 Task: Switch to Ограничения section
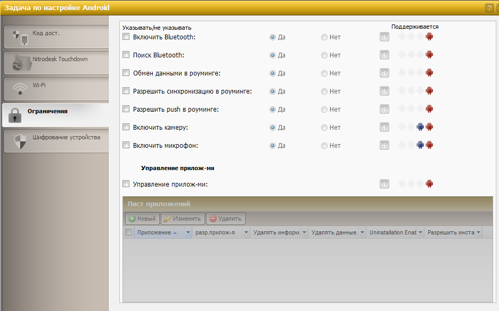point(56,115)
